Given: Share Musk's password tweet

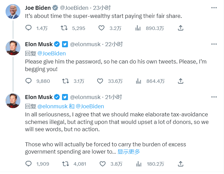Looking at the screenshot, I should [x=181, y=81].
